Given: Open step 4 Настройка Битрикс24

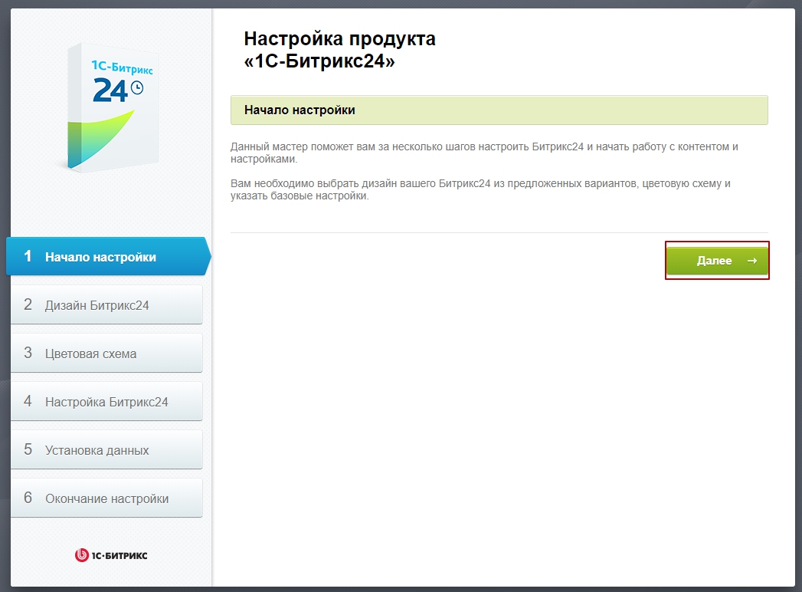Looking at the screenshot, I should point(106,401).
